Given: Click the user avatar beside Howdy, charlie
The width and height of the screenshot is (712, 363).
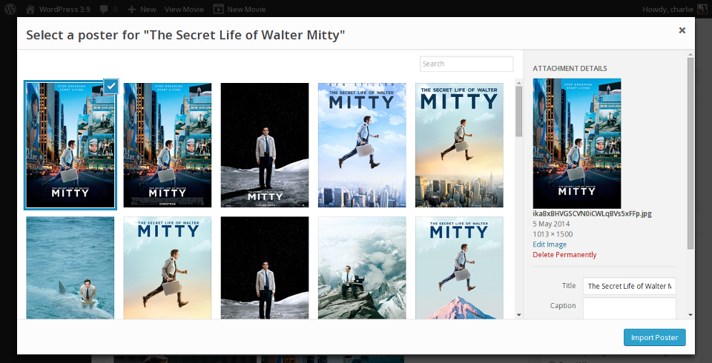Looking at the screenshot, I should (703, 9).
